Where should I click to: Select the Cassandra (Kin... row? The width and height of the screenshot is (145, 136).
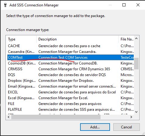coord(70,52)
